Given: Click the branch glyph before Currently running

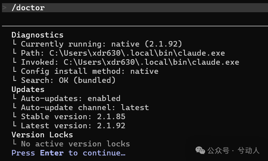Looking at the screenshot, I should [x=14, y=44].
